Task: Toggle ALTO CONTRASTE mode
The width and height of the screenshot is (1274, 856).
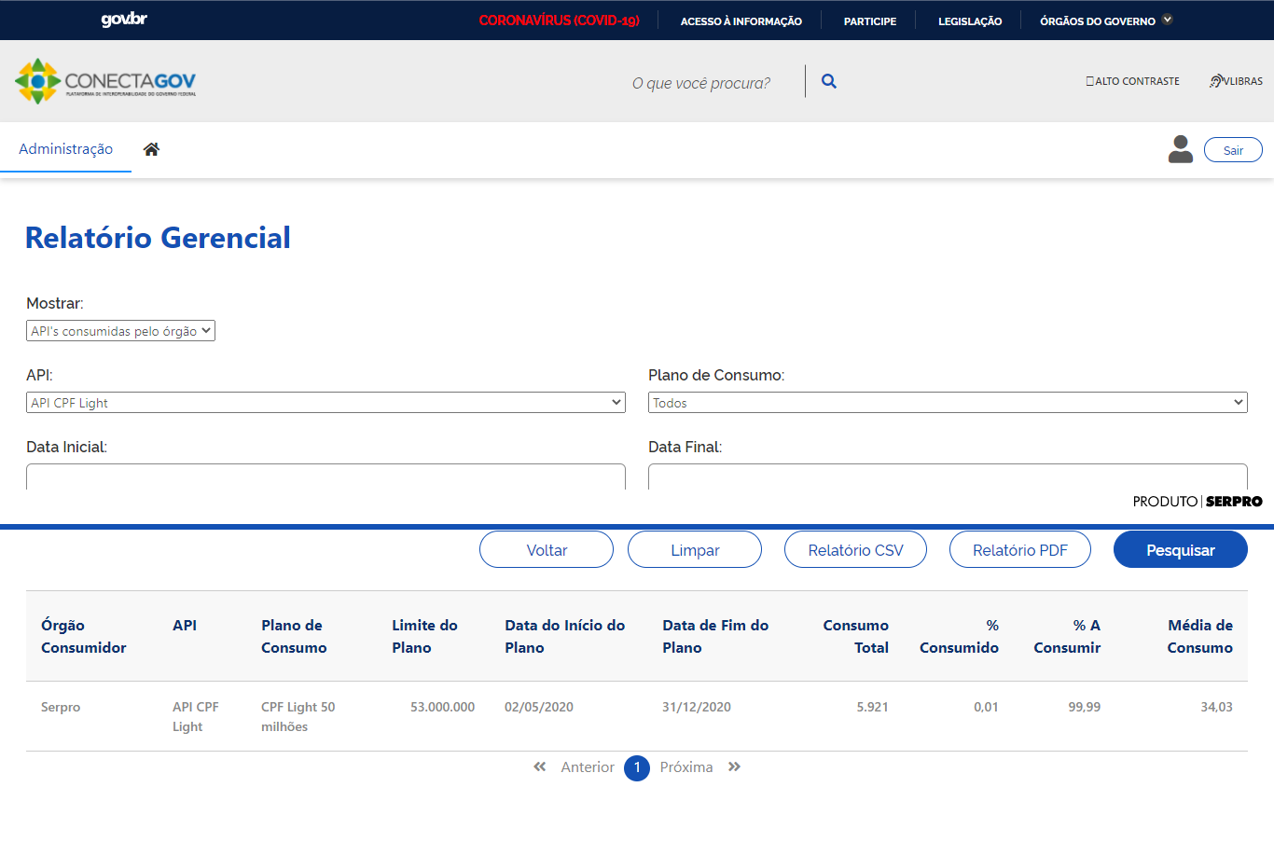Action: [x=1132, y=81]
